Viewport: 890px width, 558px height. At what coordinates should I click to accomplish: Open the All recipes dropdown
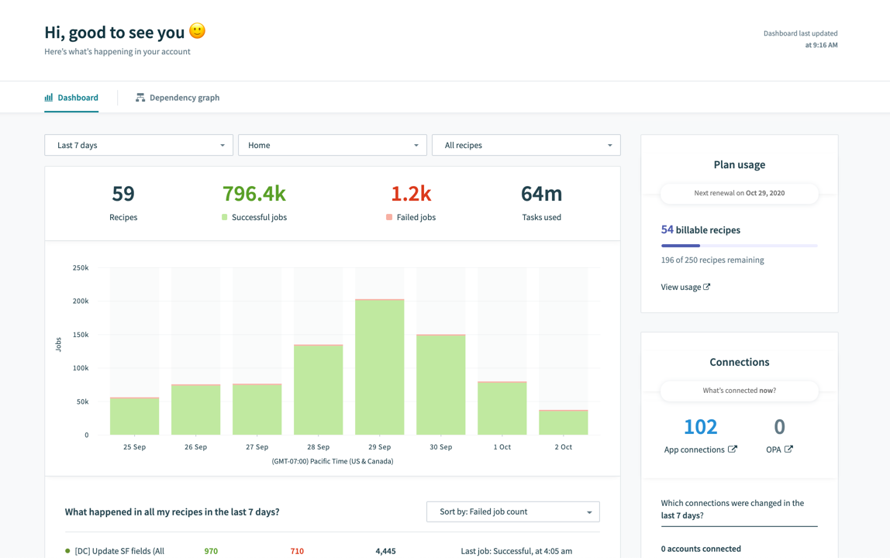point(526,145)
